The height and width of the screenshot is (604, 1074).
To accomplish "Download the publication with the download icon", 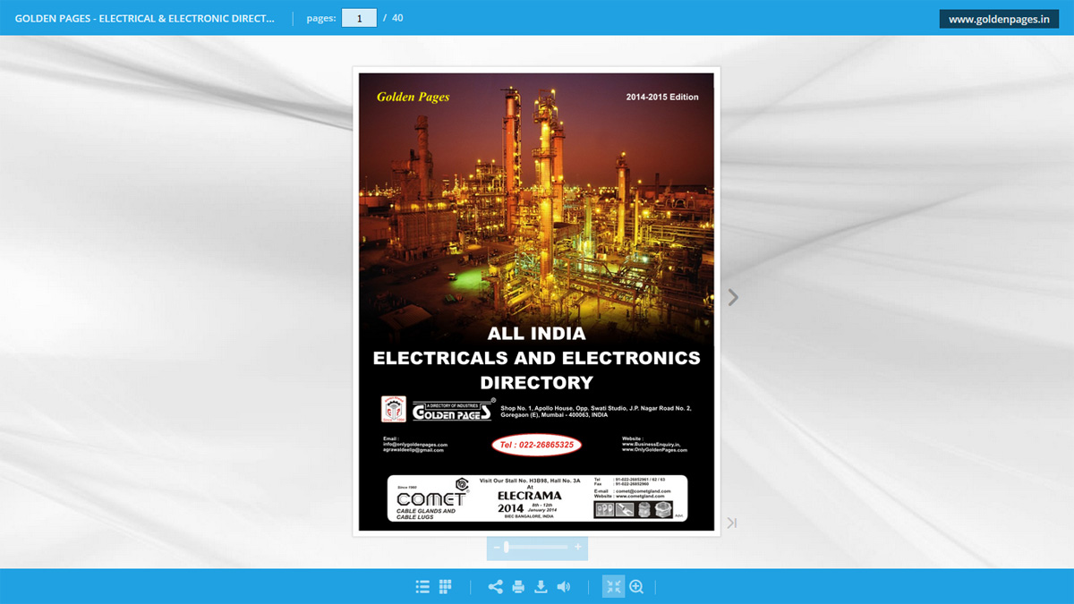I will tap(541, 587).
